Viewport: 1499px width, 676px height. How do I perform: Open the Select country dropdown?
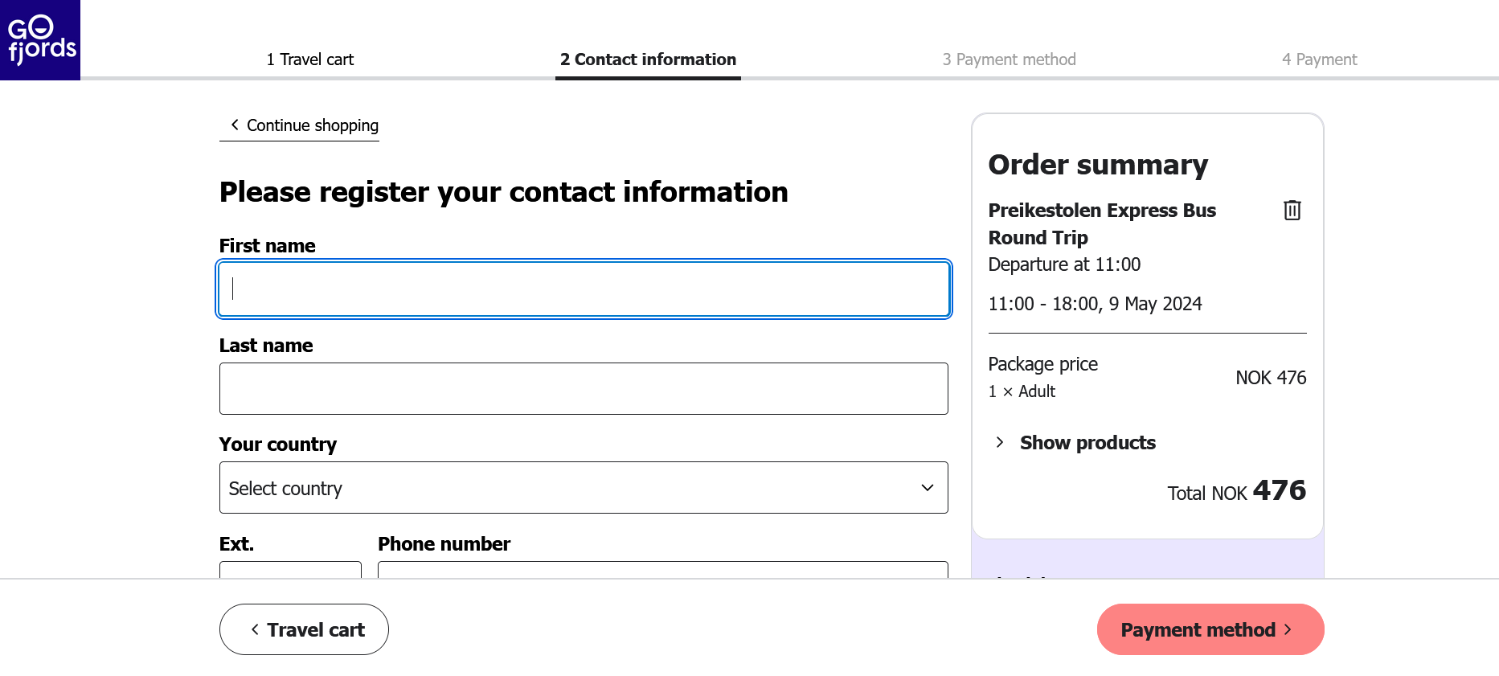pyautogui.click(x=582, y=488)
